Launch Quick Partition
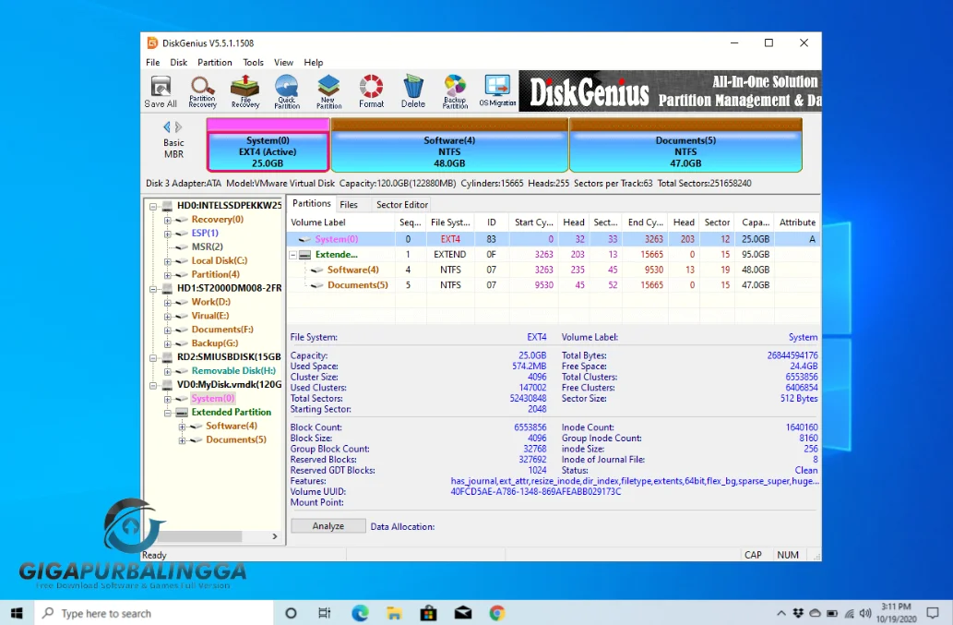The image size is (953, 625). click(286, 90)
